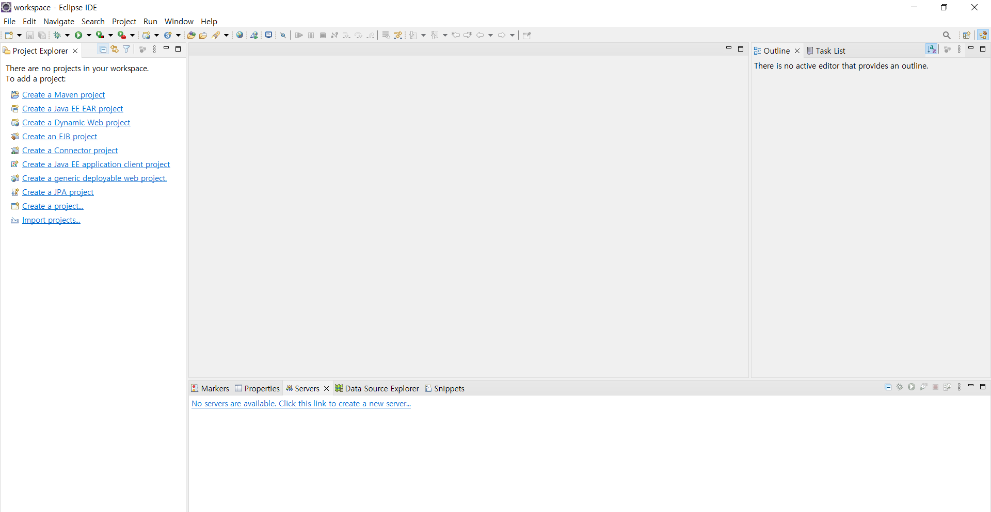Click the Resume debug icon in toolbar

299,35
